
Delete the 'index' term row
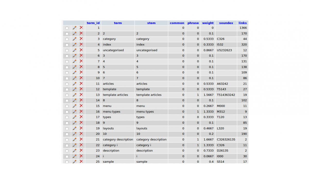[81, 44]
